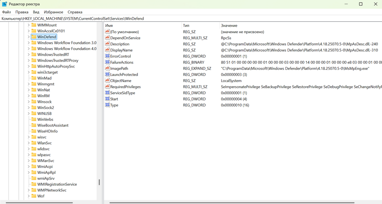Viewport: 382px width, 204px height.
Task: Click the Registry Editor app icon in title bar
Action: click(5, 4)
